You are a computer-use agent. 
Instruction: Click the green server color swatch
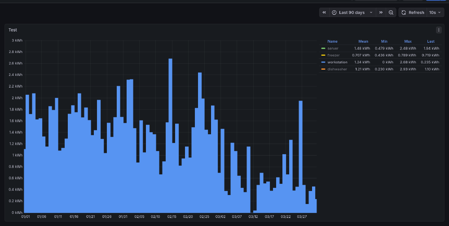[323, 48]
